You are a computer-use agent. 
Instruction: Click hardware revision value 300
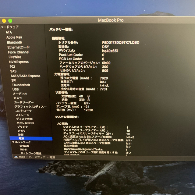click(105, 67)
